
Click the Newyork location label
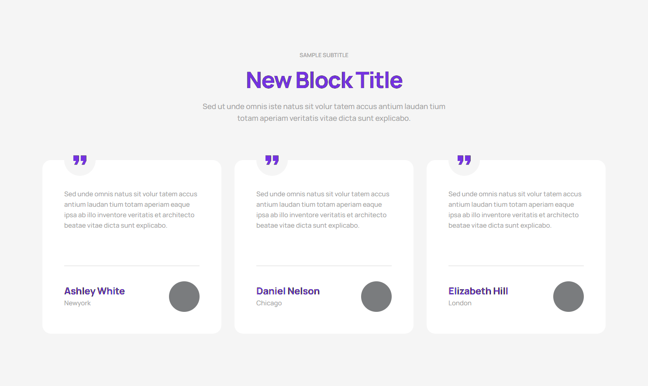[77, 303]
